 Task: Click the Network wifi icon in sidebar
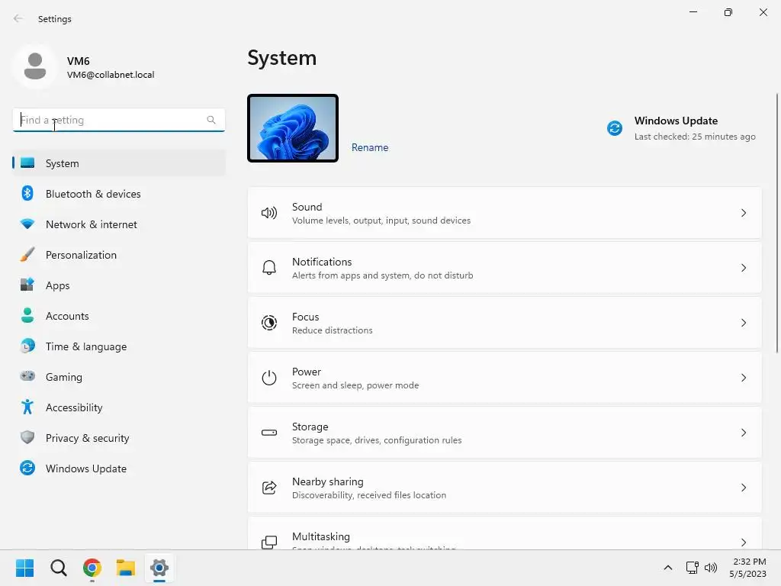(27, 224)
